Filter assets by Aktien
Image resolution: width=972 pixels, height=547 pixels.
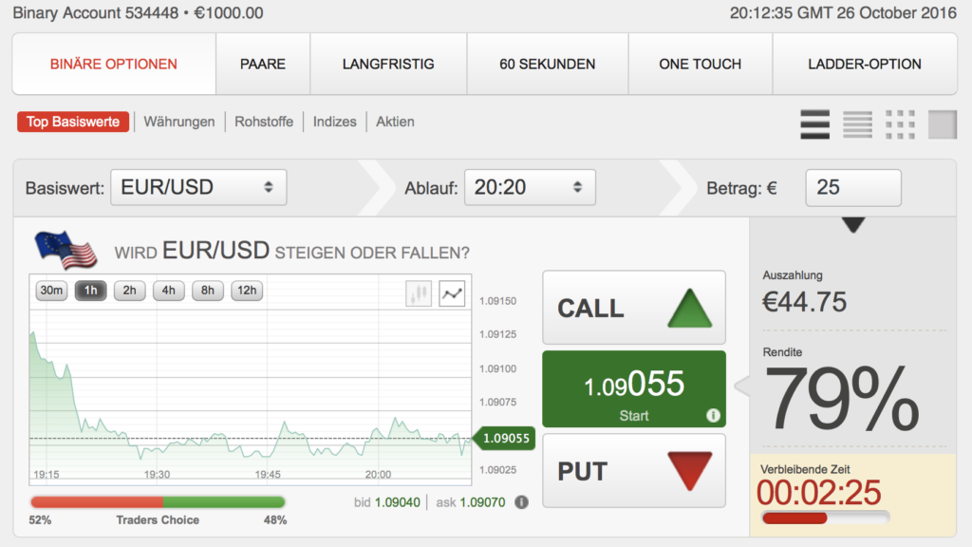click(395, 122)
